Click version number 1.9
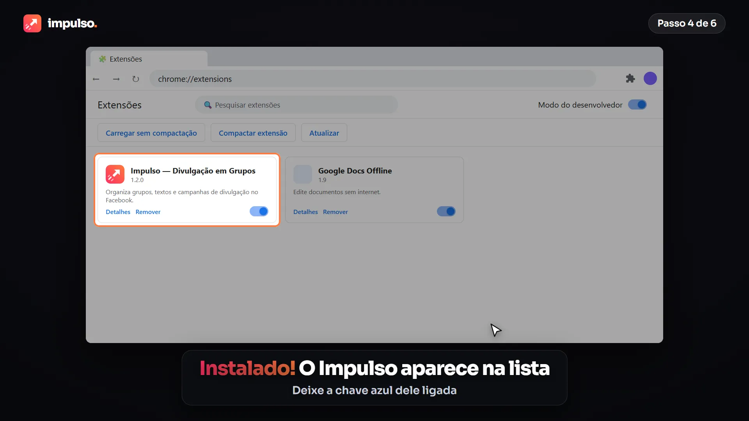 (322, 180)
